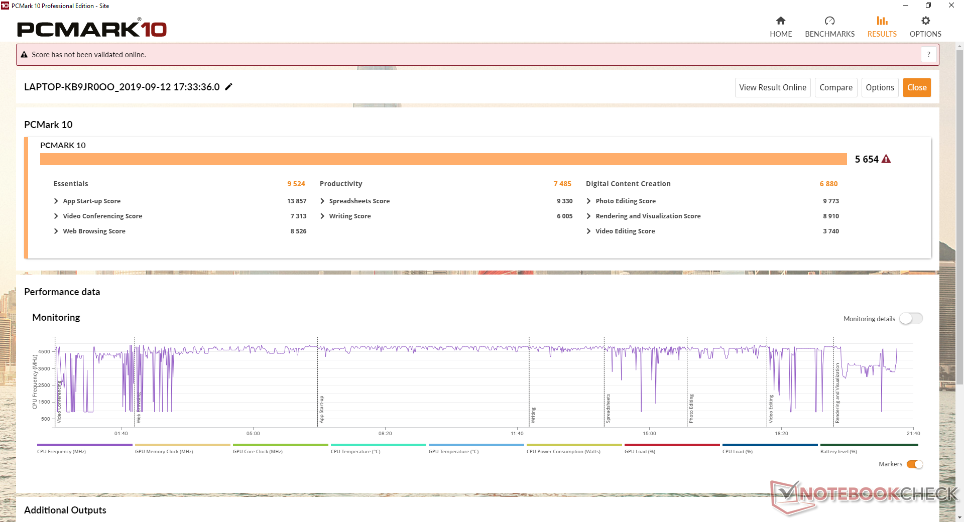Click the Rendering and Visualization chart marker

coord(837,393)
